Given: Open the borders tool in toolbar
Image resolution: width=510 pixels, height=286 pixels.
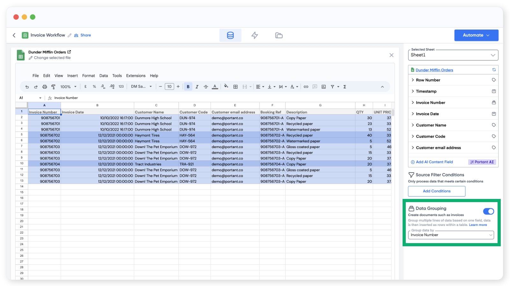Looking at the screenshot, I should click(x=236, y=87).
